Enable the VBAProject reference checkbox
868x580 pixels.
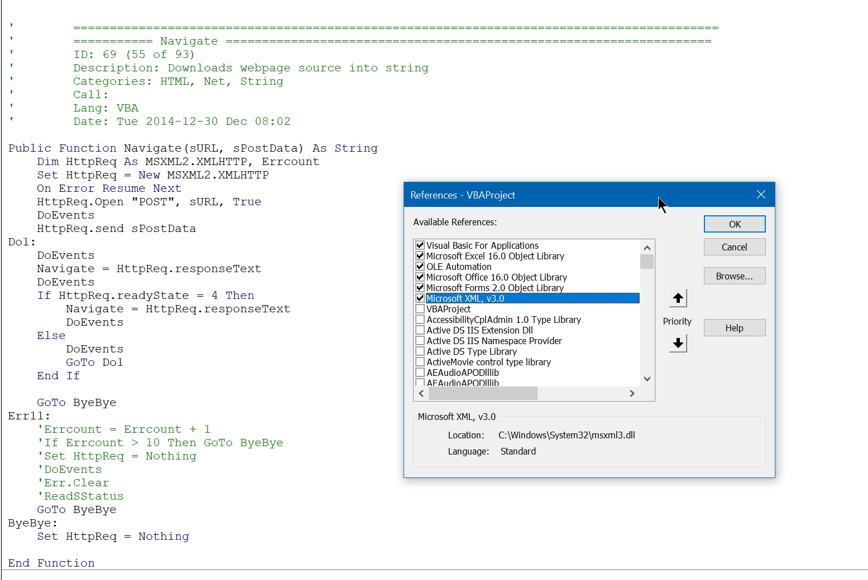coord(420,309)
